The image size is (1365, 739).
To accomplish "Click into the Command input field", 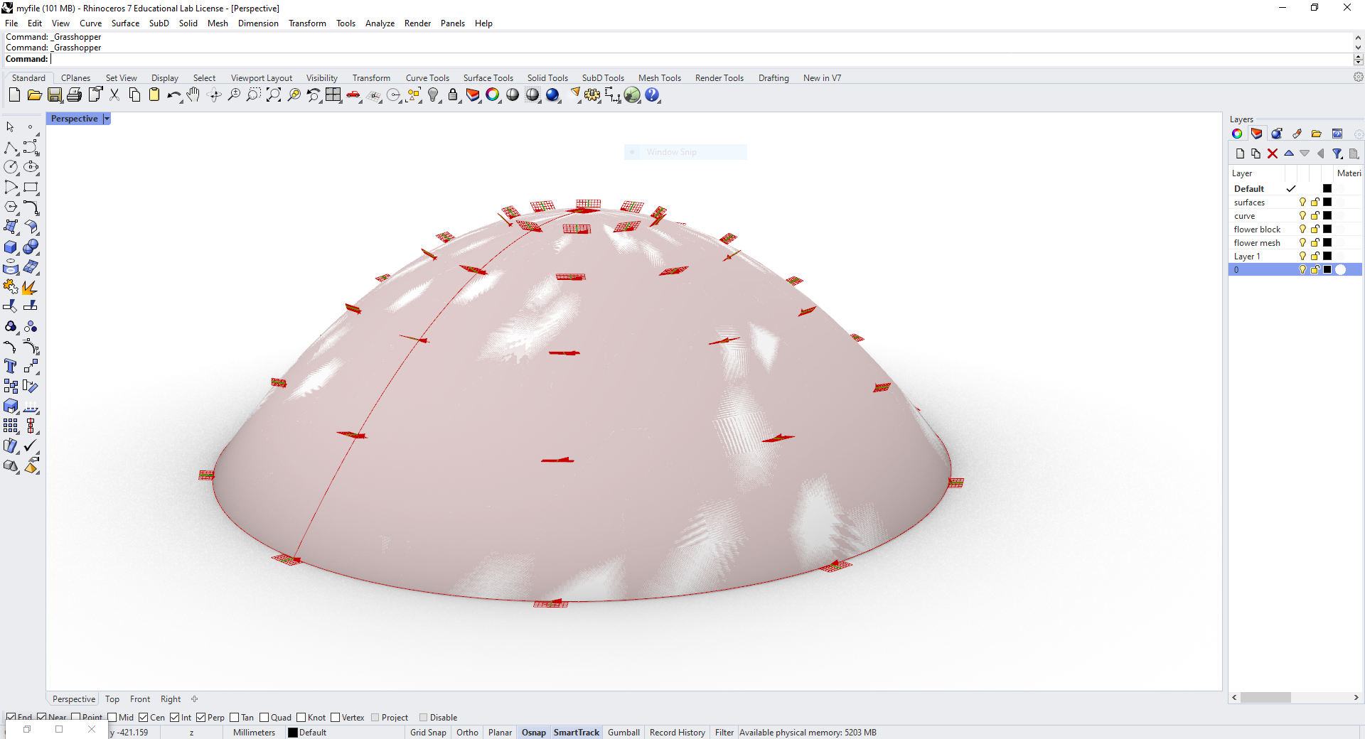I will tap(701, 59).
